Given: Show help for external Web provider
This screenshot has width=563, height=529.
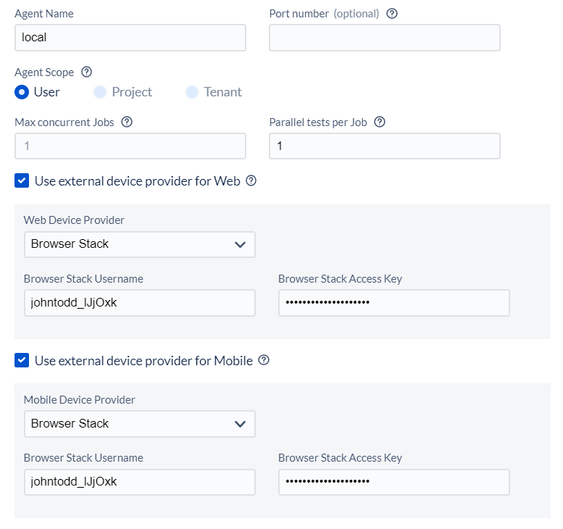Looking at the screenshot, I should [251, 180].
